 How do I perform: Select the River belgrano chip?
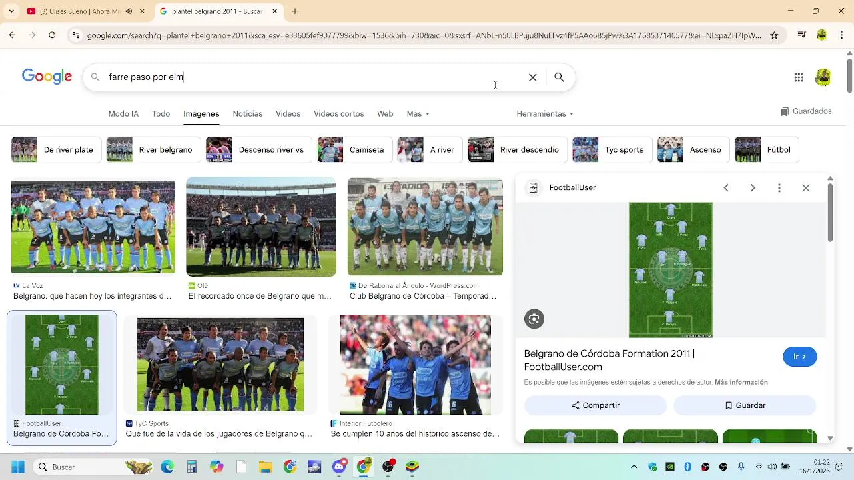153,150
